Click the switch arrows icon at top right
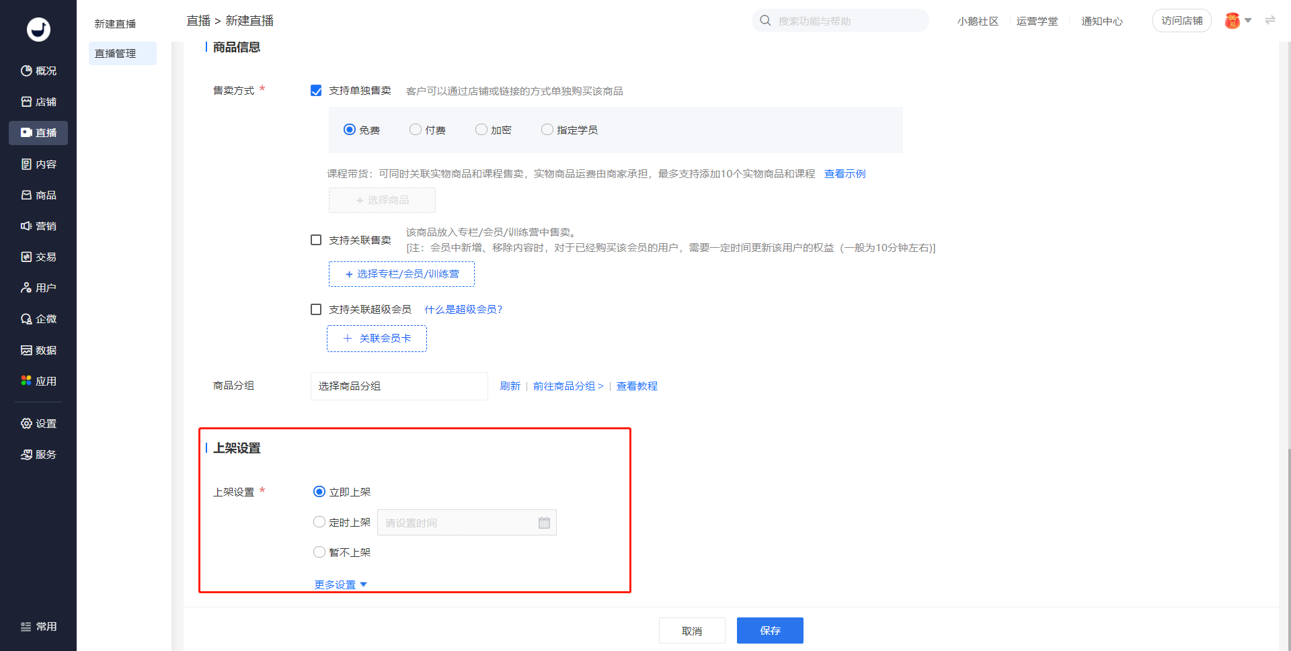This screenshot has width=1291, height=651. tap(1269, 20)
